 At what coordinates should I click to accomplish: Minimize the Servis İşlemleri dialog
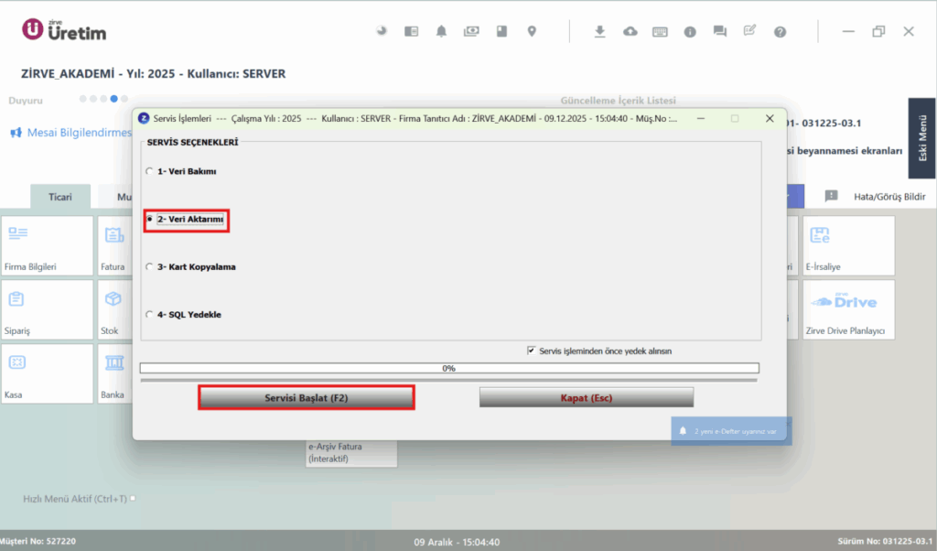(700, 118)
